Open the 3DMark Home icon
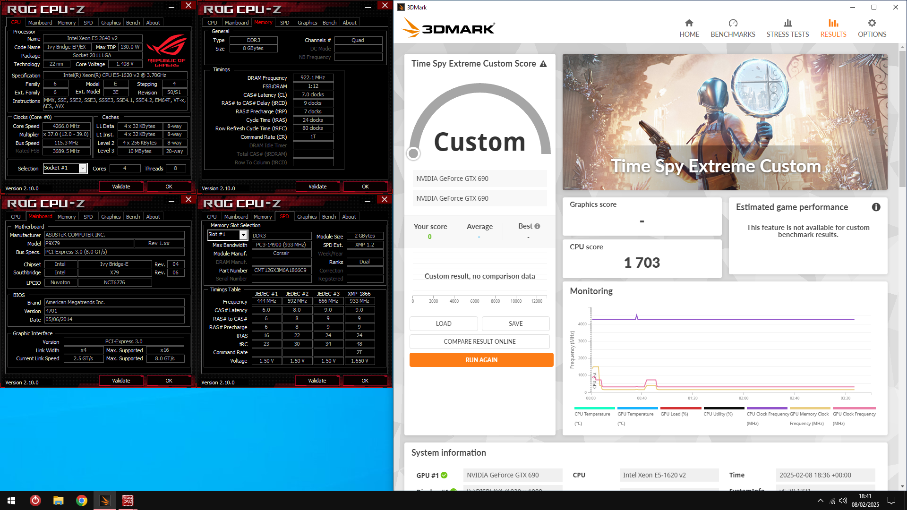907x510 pixels. click(x=689, y=23)
